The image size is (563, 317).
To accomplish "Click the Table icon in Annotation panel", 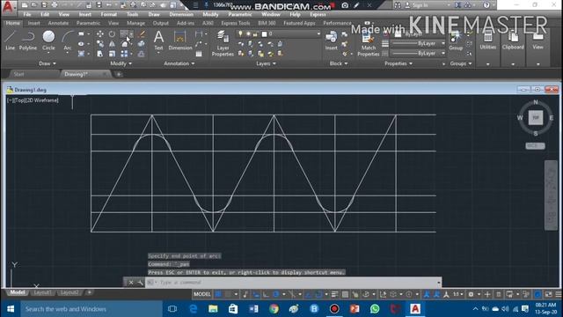I will click(x=199, y=54).
